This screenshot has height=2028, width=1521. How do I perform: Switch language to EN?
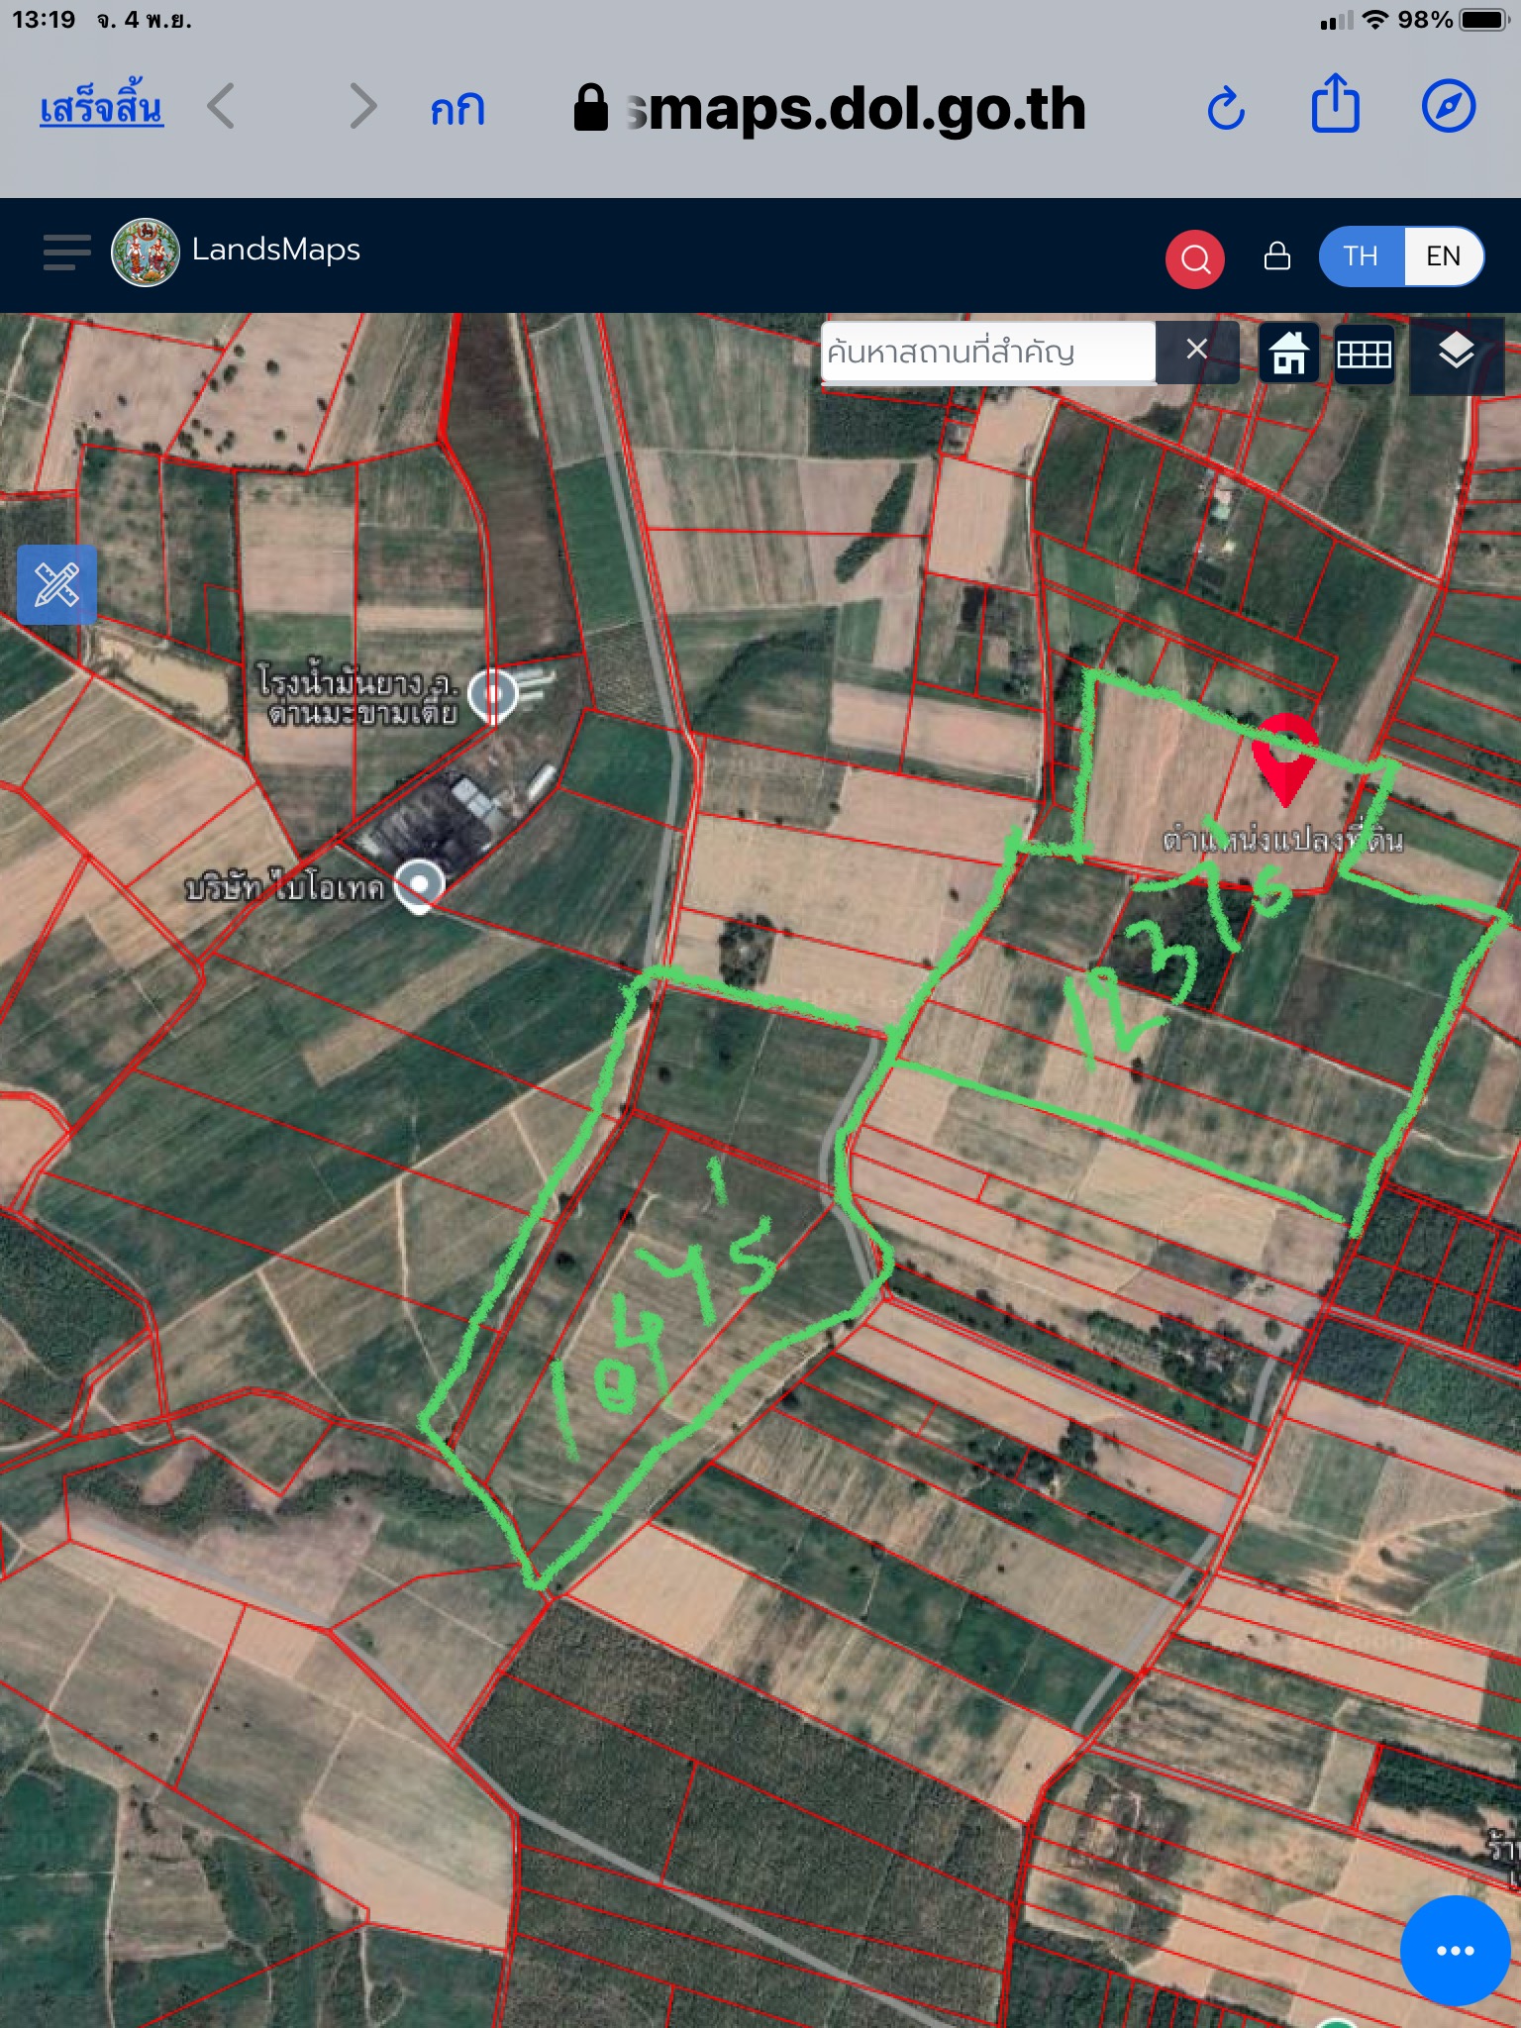tap(1443, 256)
